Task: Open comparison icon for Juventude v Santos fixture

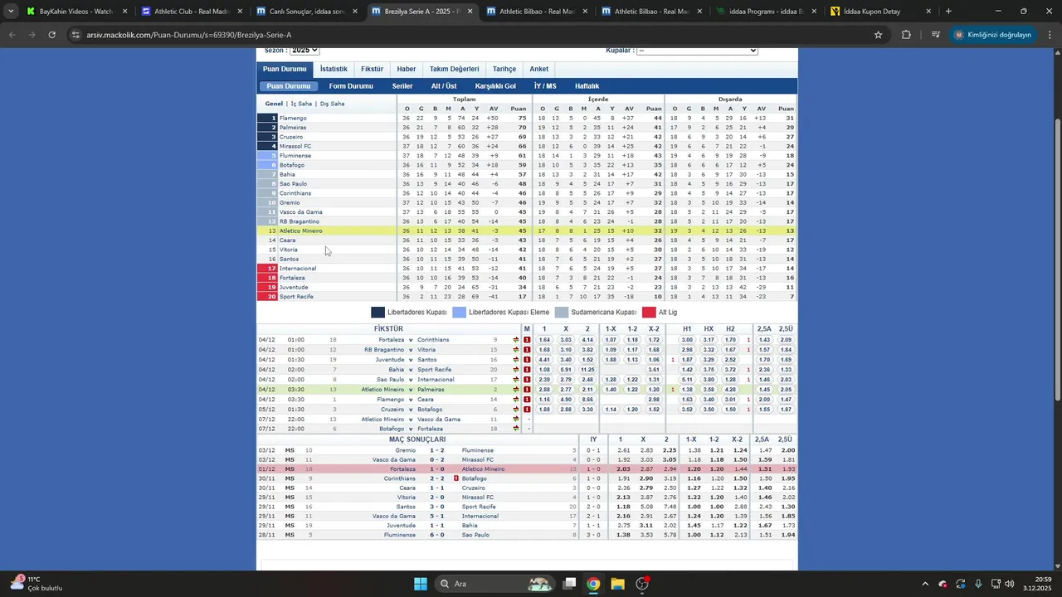Action: pos(516,360)
